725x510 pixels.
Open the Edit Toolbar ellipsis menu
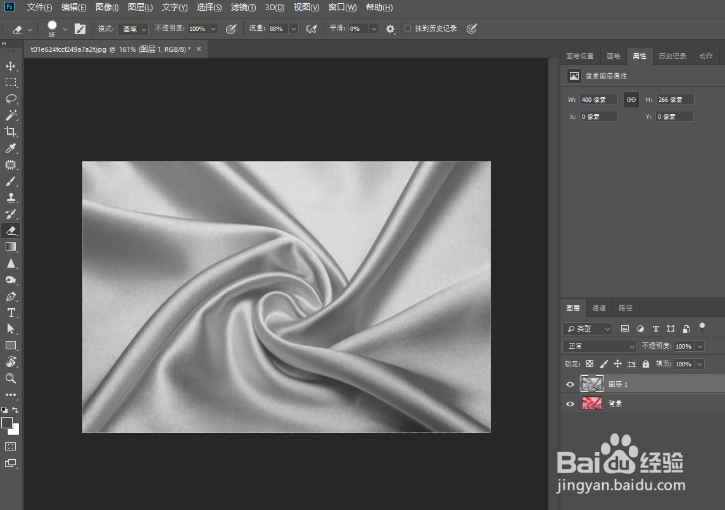pos(11,395)
